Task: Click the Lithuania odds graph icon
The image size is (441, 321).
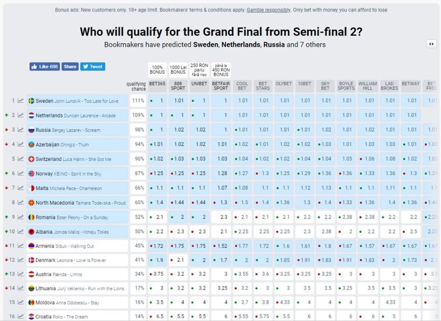Action: (21, 289)
